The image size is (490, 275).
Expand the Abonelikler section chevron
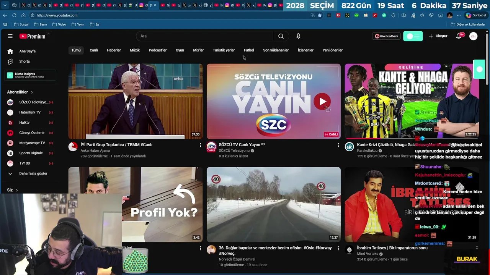32,92
